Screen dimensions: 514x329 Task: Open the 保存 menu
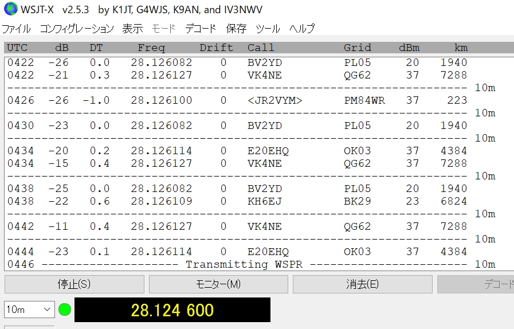click(236, 29)
